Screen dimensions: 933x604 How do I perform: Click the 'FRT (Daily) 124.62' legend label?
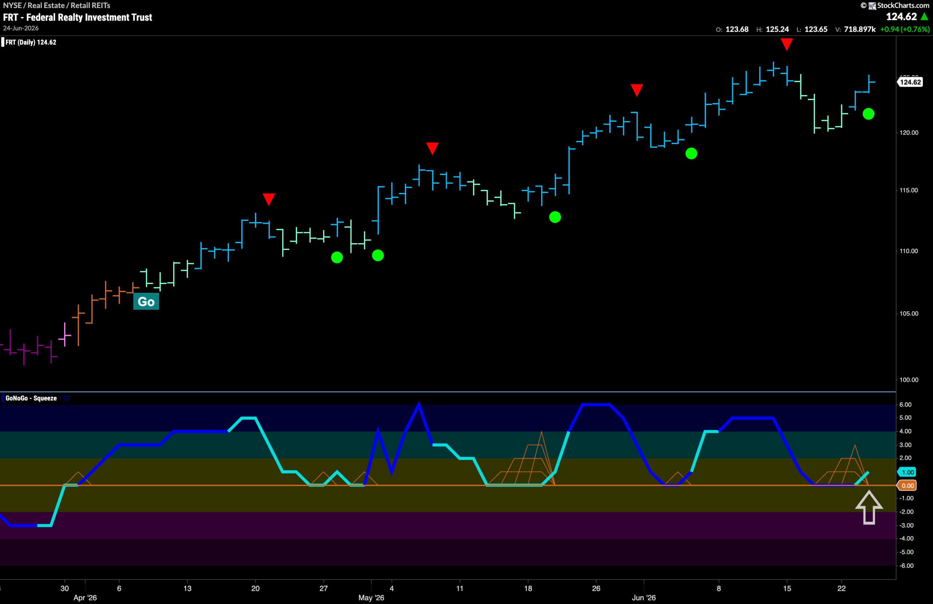tap(31, 42)
